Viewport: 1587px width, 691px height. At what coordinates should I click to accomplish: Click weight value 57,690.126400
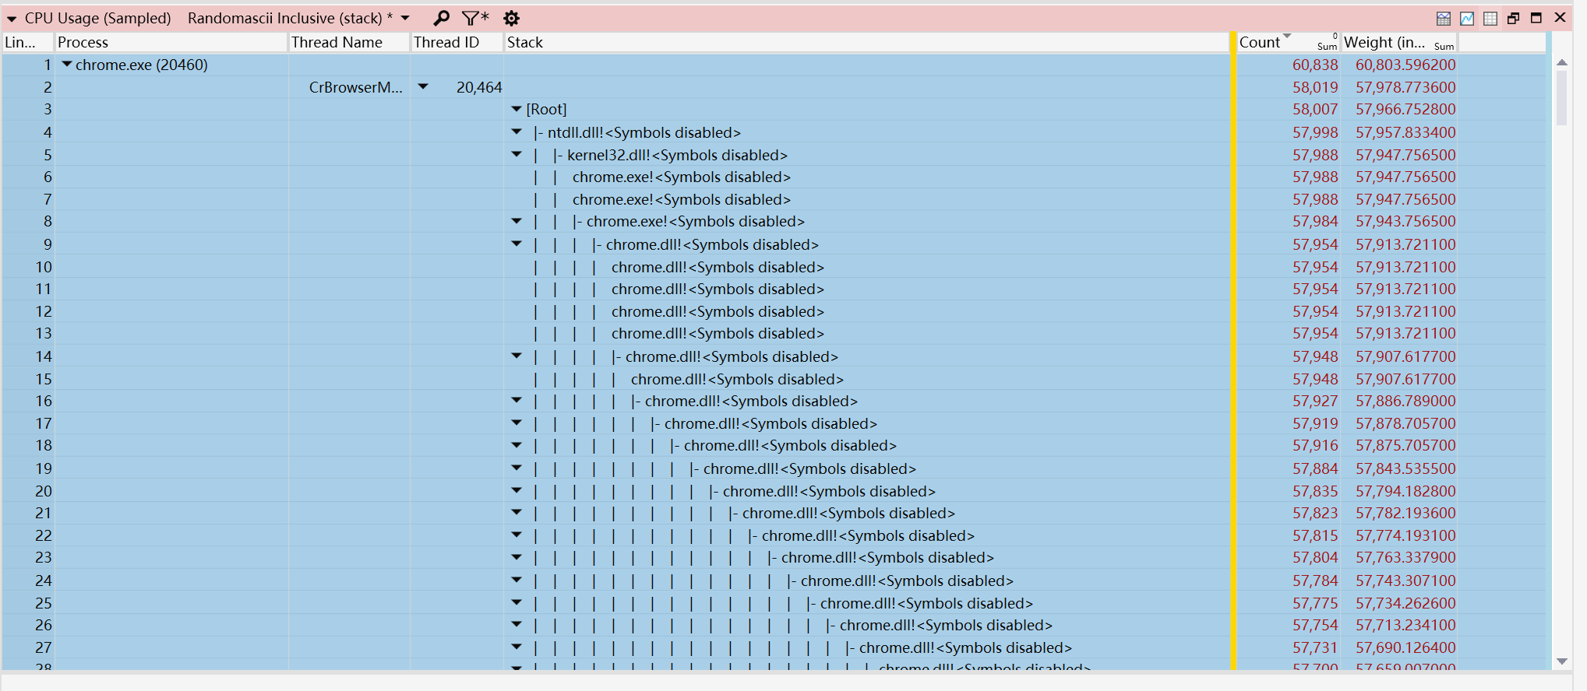click(x=1405, y=647)
